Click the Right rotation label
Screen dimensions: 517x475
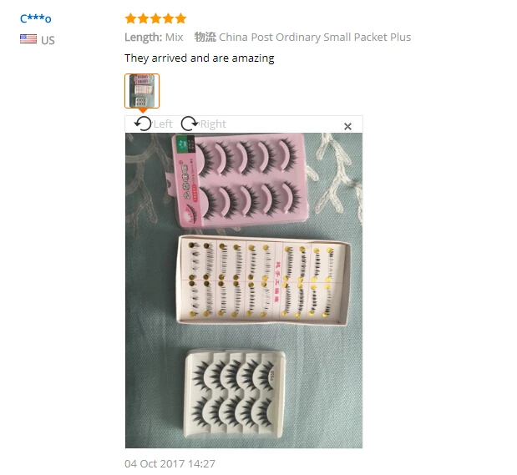(x=213, y=124)
